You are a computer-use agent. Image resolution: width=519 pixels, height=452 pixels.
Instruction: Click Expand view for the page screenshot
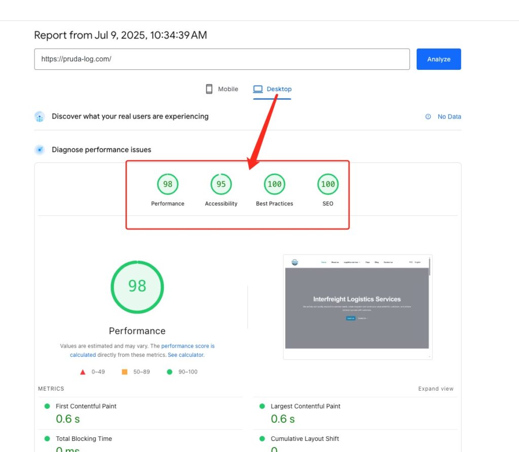point(435,389)
